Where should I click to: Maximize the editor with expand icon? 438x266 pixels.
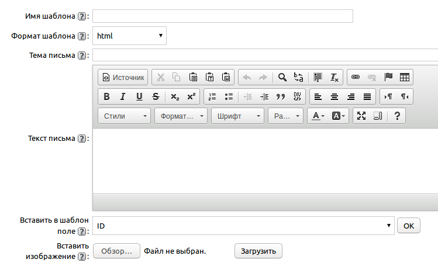pos(361,116)
